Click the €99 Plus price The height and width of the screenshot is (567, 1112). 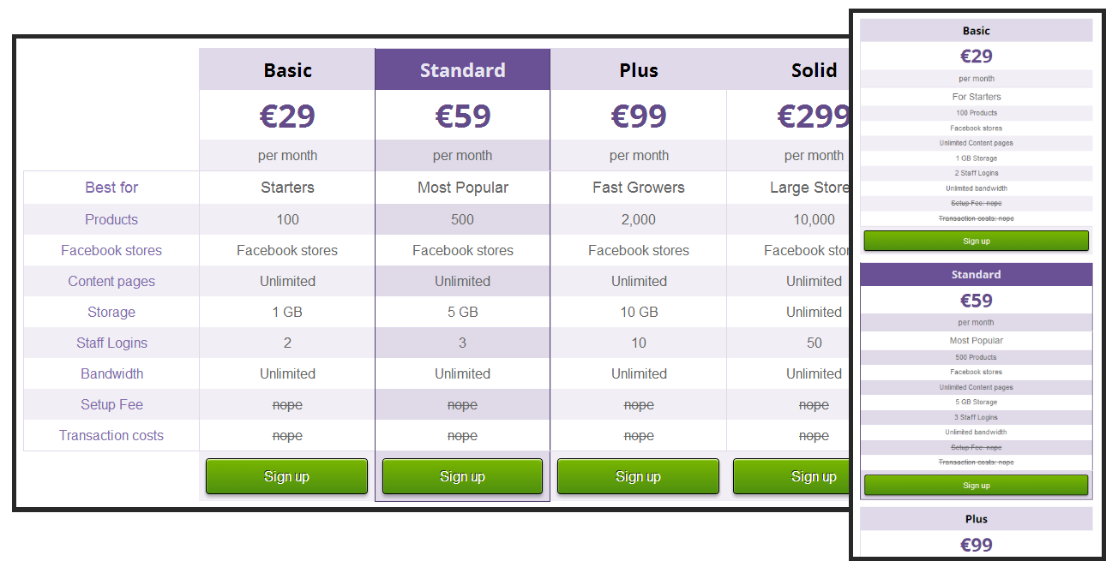click(x=639, y=115)
